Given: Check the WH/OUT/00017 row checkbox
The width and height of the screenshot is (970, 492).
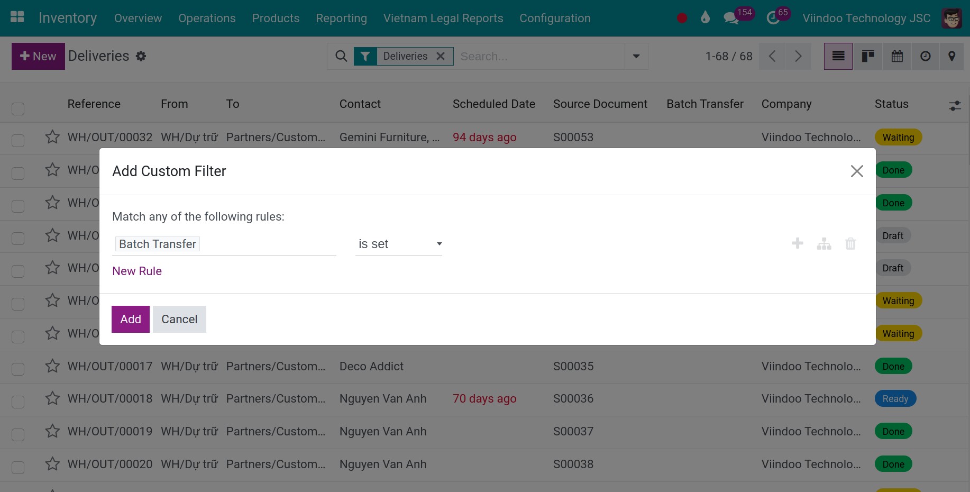Looking at the screenshot, I should [18, 369].
